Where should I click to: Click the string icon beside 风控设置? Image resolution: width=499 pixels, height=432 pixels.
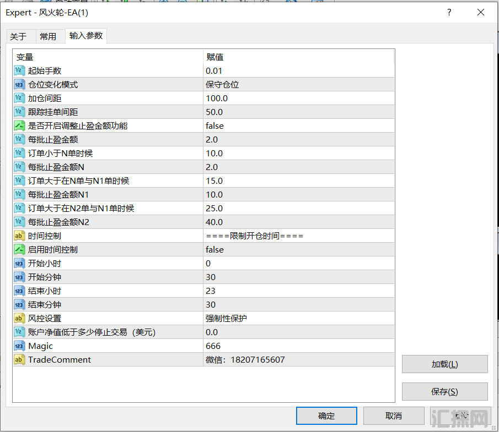click(19, 318)
